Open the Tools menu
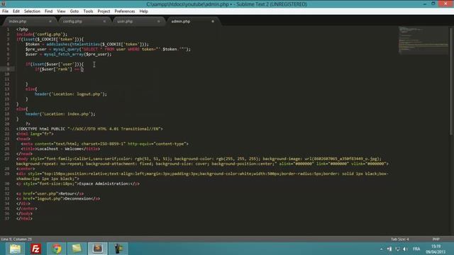The height and width of the screenshot is (255, 454). tap(88, 11)
